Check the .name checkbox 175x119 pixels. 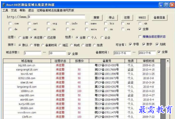coord(86,24)
